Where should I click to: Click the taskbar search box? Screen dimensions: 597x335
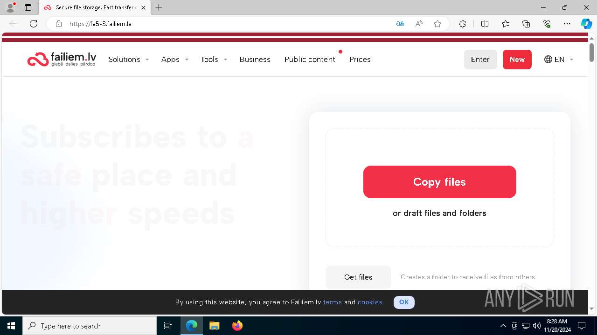tap(90, 326)
